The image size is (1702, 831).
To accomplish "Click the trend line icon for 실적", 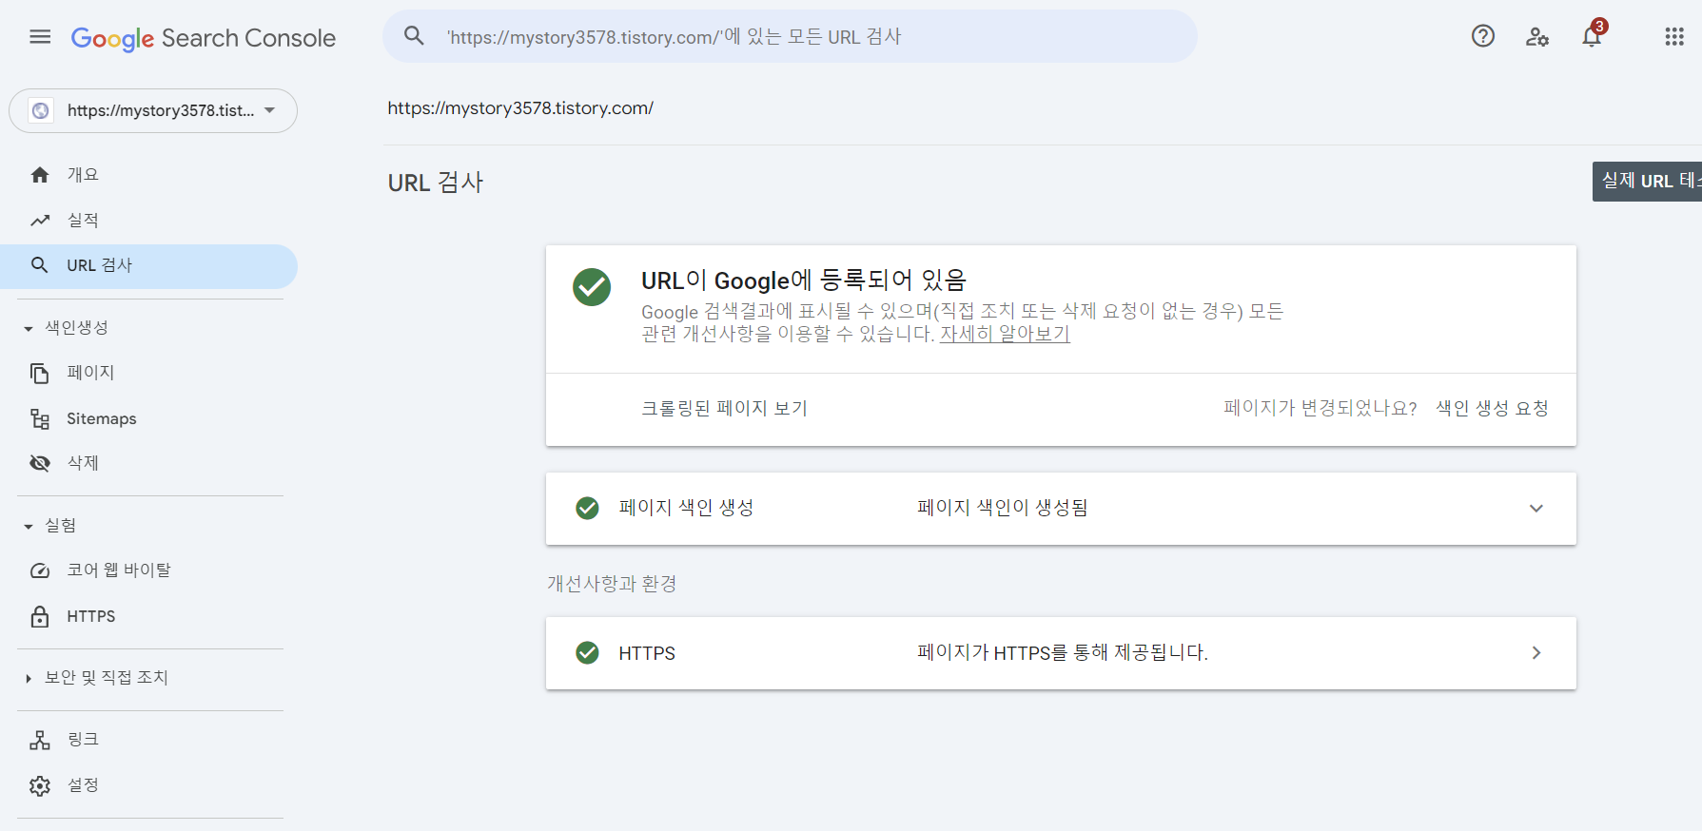I will click(40, 221).
